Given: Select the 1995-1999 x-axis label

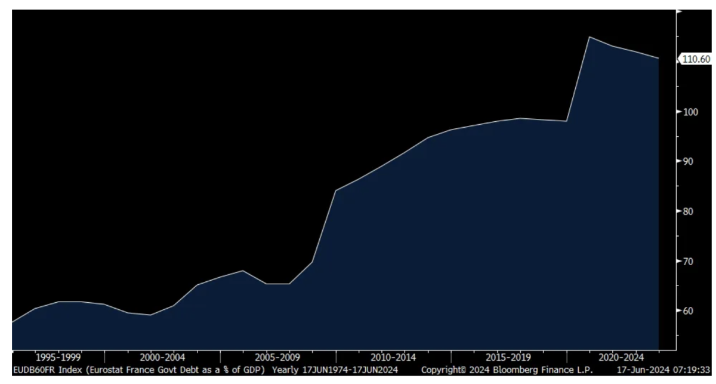Looking at the screenshot, I should (58, 358).
